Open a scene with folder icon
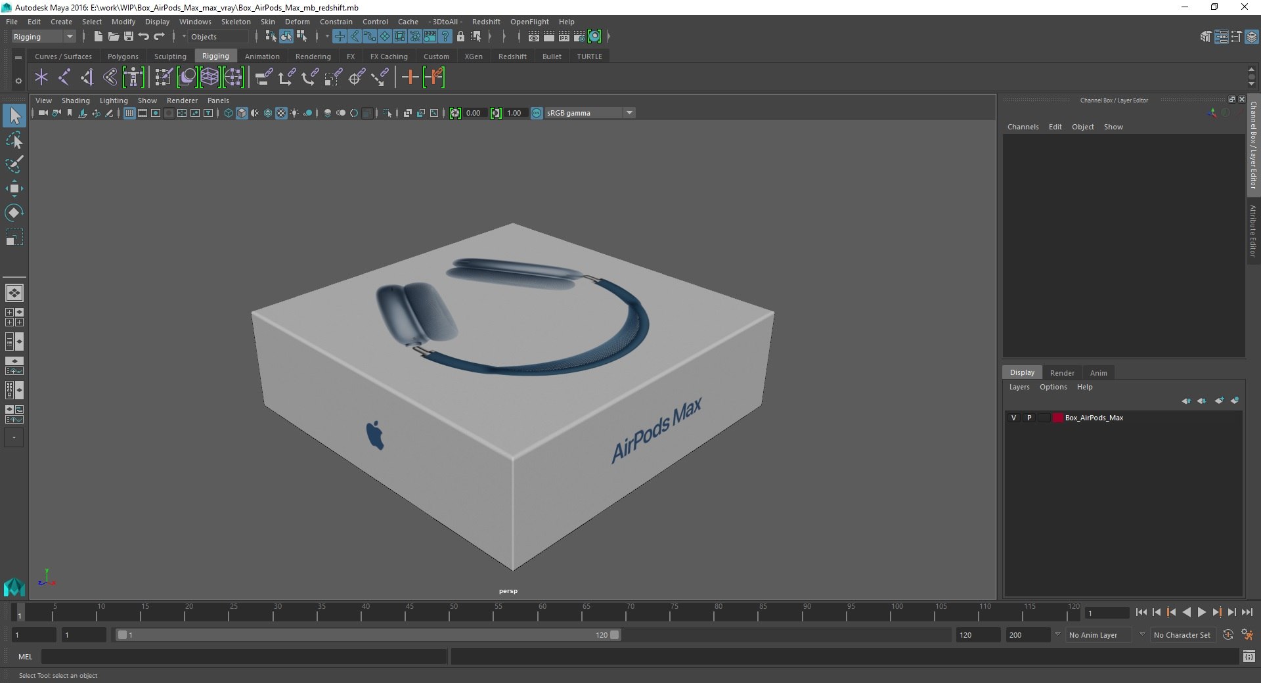The image size is (1261, 683). 113,37
